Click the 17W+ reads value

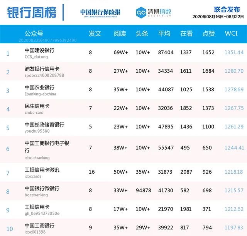[x=121, y=209]
